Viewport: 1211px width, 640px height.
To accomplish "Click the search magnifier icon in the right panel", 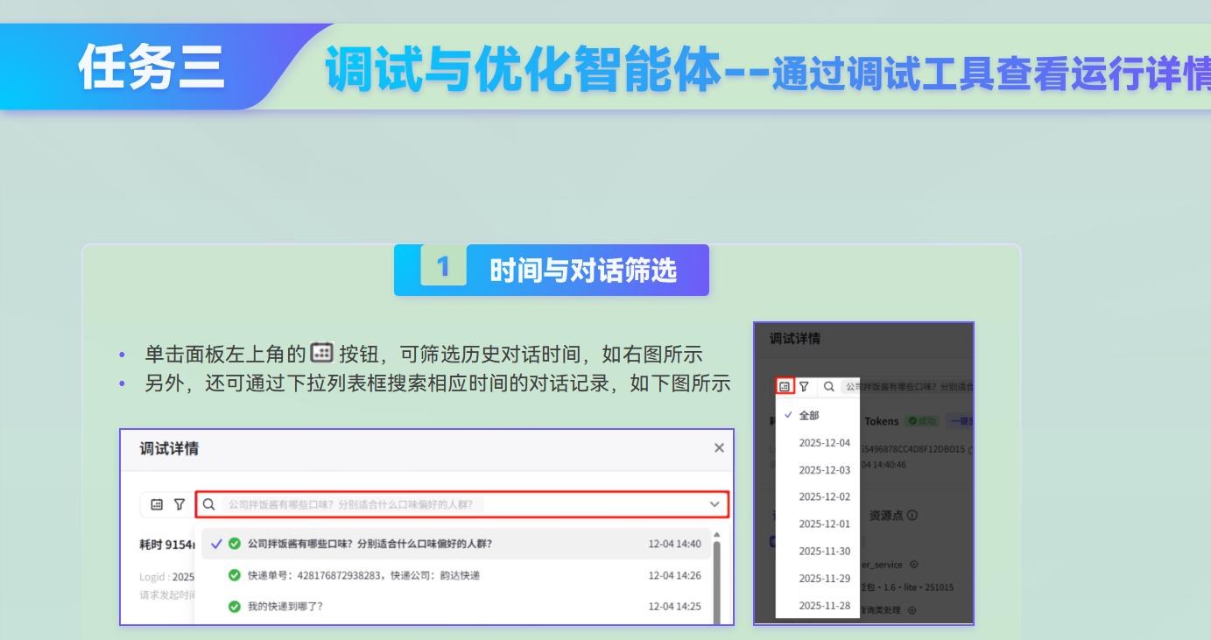I will coord(827,386).
